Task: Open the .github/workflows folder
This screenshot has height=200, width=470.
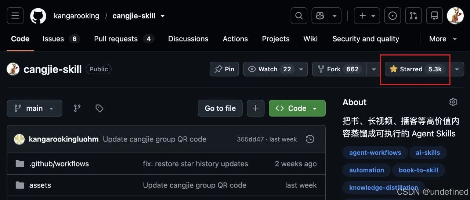Action: pyautogui.click(x=59, y=164)
